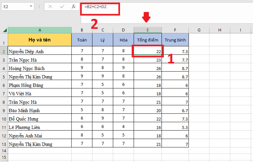Select the row 8 name cell 'Trần Ngọc Hà'
The height and width of the screenshot is (162, 253).
40,101
